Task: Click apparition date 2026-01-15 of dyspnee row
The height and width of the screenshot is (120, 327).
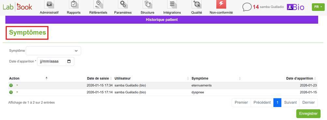Action: pos(308,92)
